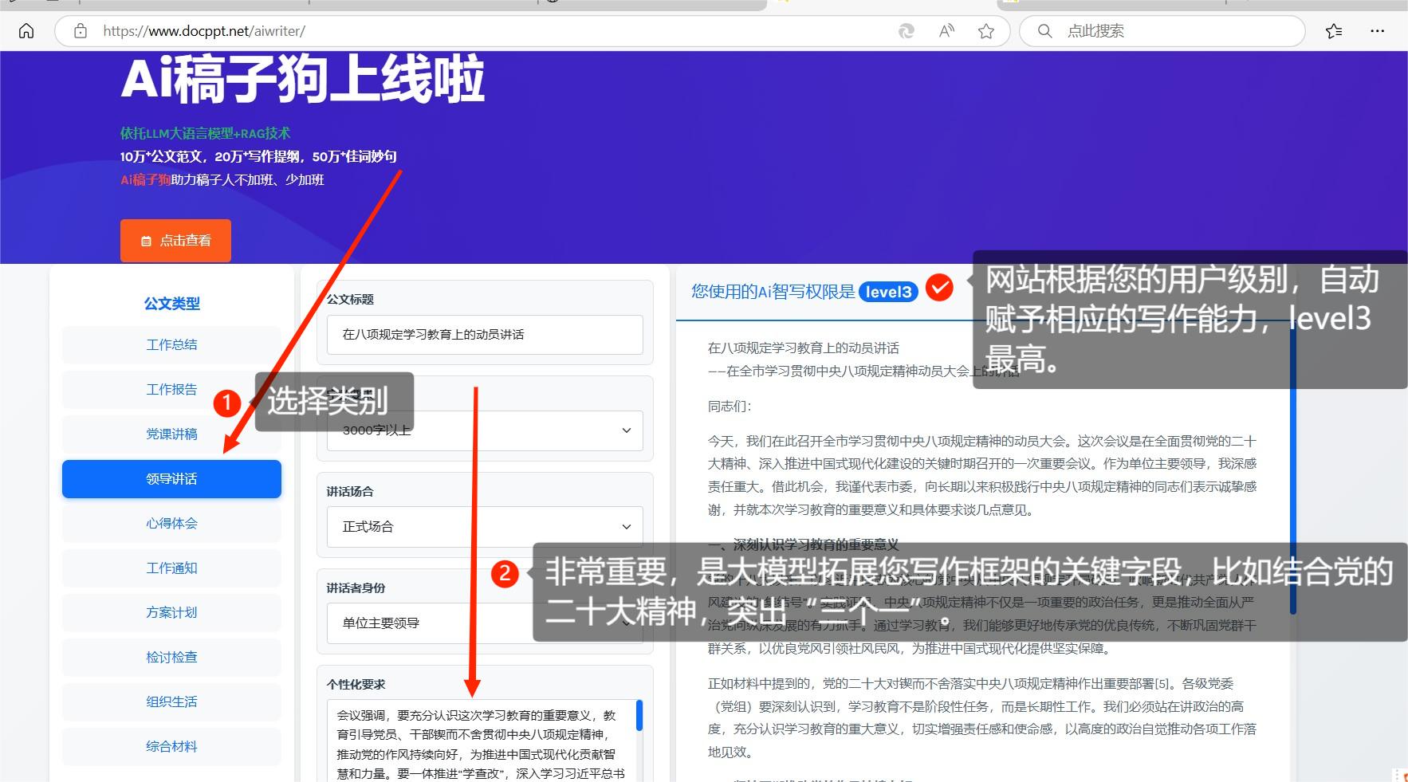Select 工作报告 document type
This screenshot has height=782, width=1408.
pos(171,390)
